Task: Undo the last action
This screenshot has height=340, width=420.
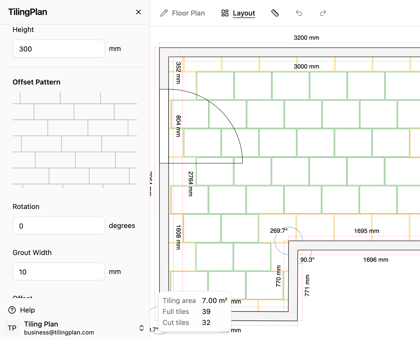Action: pyautogui.click(x=299, y=13)
